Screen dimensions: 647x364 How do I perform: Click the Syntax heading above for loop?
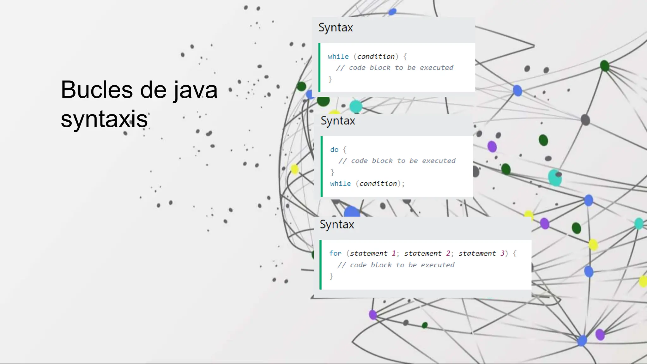[337, 225]
